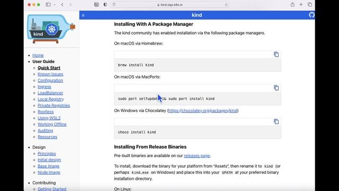
Task: Click 'Installing With A Package Manager' heading
Action: click(154, 24)
